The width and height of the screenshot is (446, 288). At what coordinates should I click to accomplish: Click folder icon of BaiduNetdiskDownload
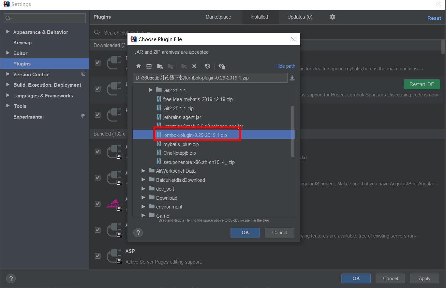[x=151, y=179]
